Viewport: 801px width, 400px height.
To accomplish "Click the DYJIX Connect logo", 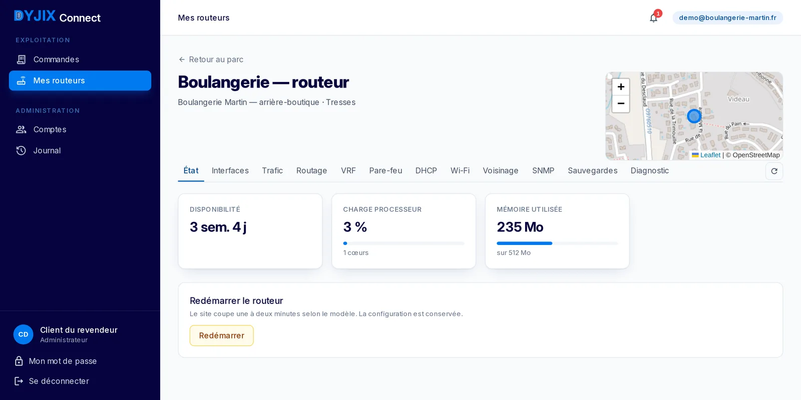I will pyautogui.click(x=58, y=16).
